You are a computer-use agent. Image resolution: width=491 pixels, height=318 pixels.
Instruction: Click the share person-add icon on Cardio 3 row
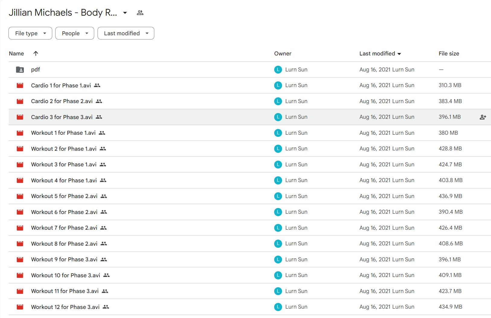[483, 117]
